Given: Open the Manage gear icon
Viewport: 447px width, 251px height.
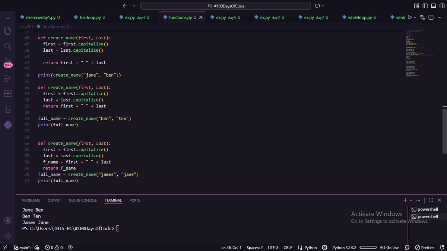Looking at the screenshot, I should tap(7, 236).
